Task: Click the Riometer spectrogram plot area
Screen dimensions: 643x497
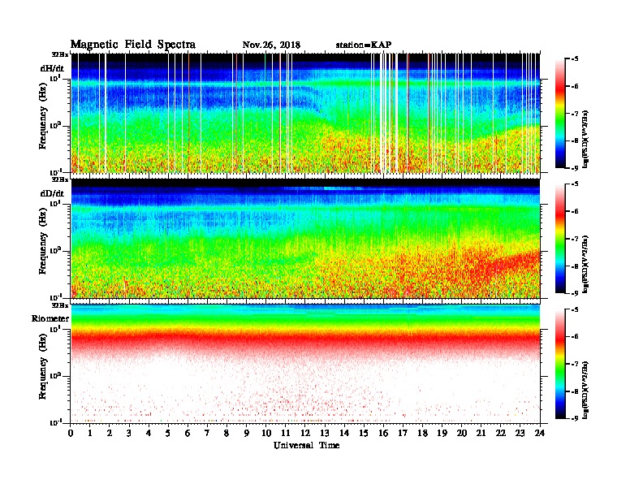Action: (305, 364)
